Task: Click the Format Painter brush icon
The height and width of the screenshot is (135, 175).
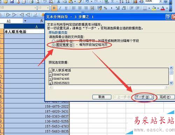Action: coord(80,1)
